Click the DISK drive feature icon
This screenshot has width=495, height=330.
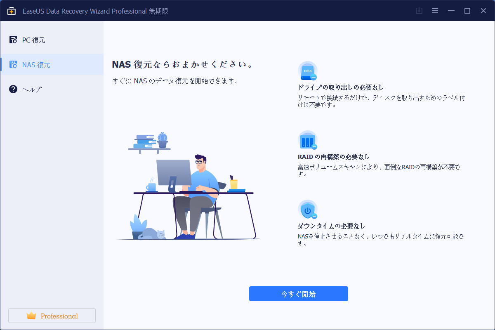tap(307, 71)
